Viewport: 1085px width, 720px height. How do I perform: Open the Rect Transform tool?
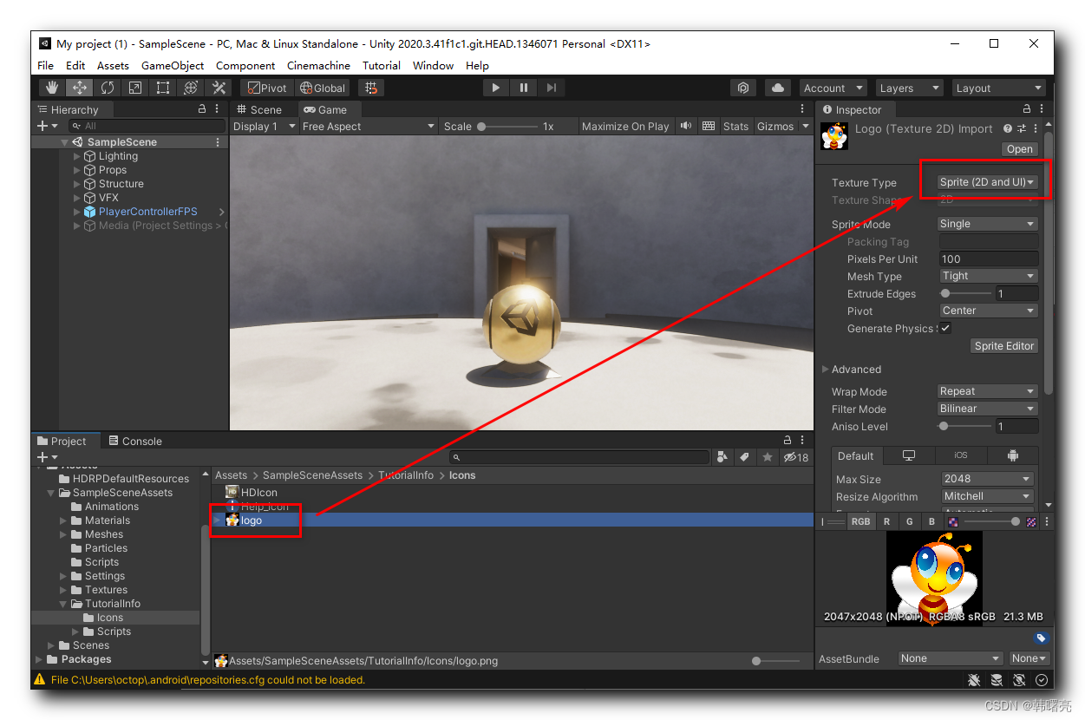(162, 87)
